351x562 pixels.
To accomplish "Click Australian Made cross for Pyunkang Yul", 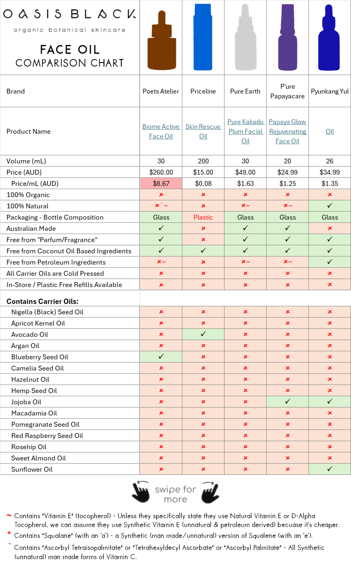I will [330, 228].
